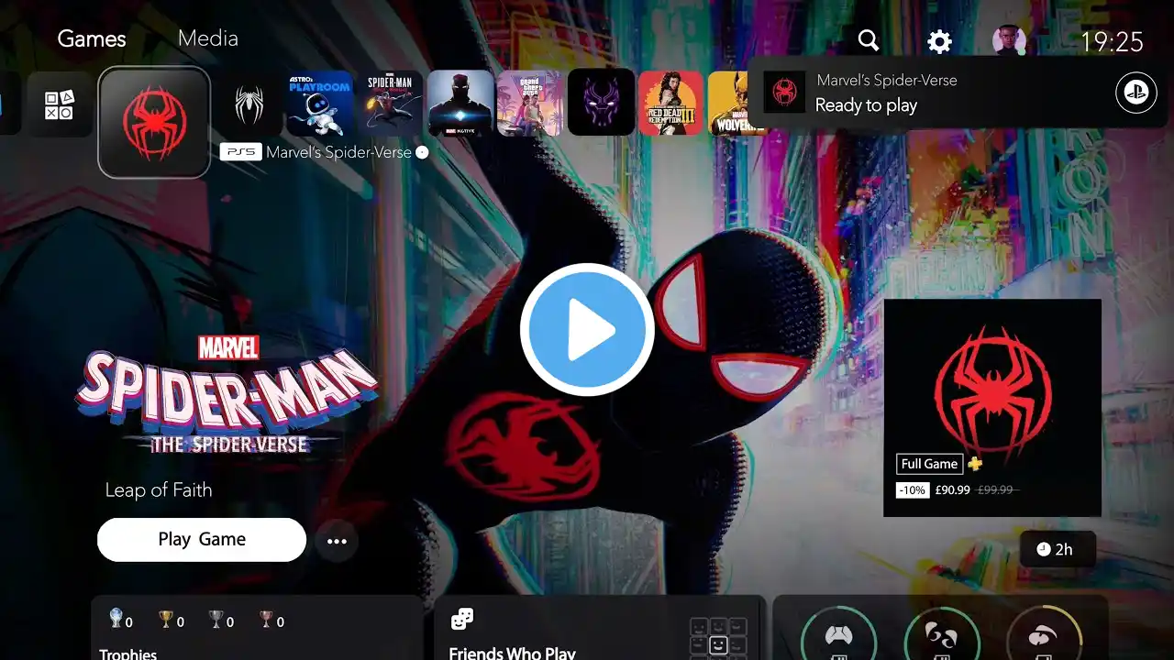Select the Grand Theft Auto tile
The image size is (1174, 660).
tap(529, 104)
